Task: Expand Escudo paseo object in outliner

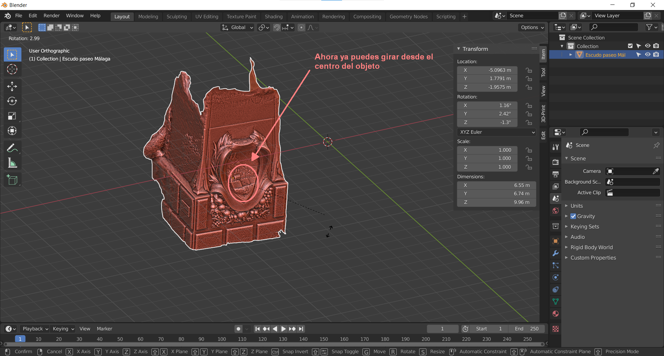Action: (571, 55)
